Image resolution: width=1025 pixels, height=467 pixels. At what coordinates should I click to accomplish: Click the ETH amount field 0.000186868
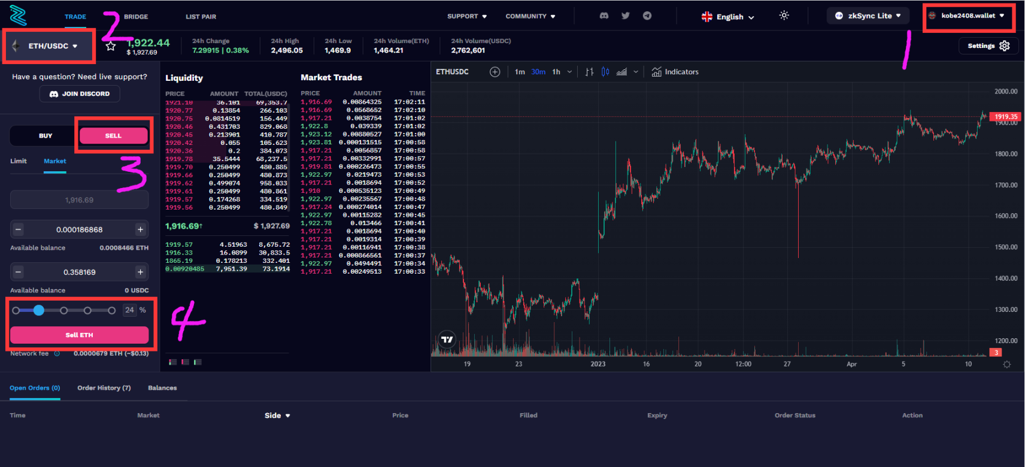pos(79,229)
